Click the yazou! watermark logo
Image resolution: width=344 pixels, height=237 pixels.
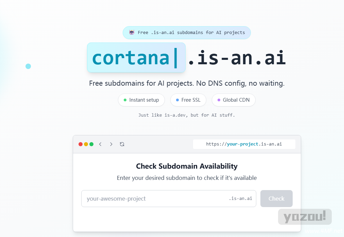point(305,217)
